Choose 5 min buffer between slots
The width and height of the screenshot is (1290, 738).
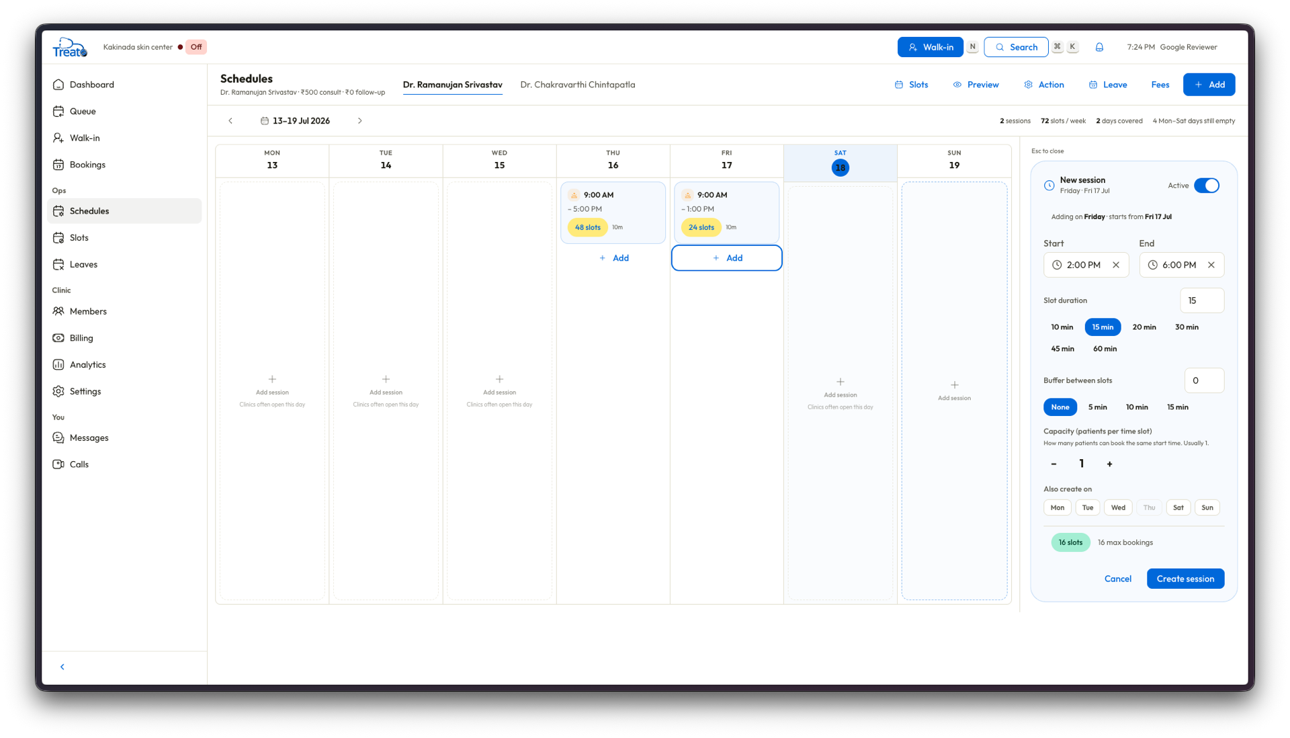click(x=1097, y=407)
